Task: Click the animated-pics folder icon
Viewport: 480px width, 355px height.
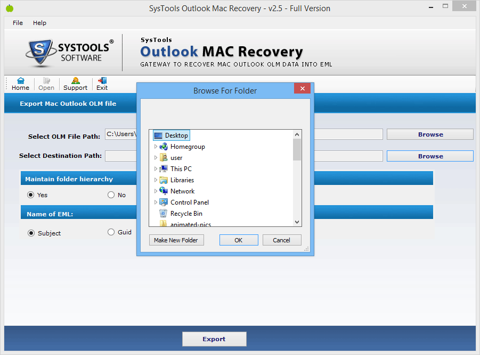Action: (x=164, y=224)
